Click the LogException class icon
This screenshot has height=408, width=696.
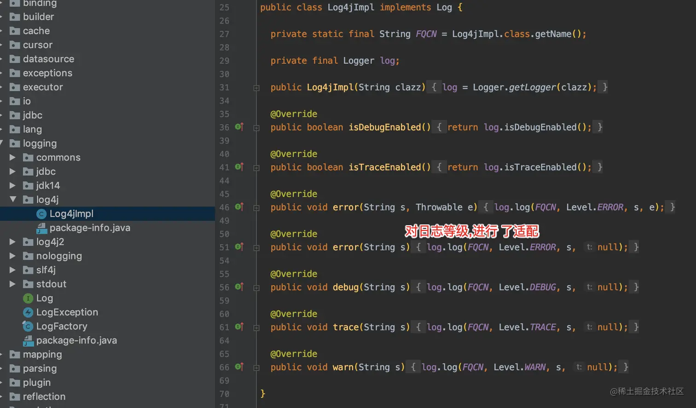[x=28, y=312]
